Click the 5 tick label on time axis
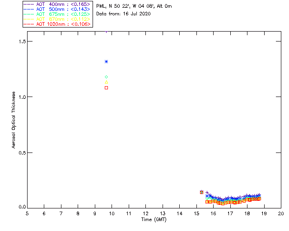Screen dimensions: 289x231 (x=27, y=213)
